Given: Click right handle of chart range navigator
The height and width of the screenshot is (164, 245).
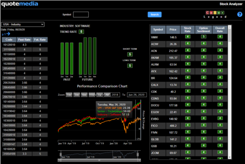Looking at the screenshot, I should [138, 155].
